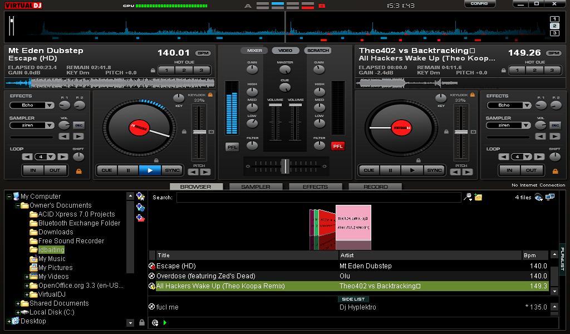Collapse the Owner's Documents folder
The height and width of the screenshot is (334, 570).
(18, 206)
